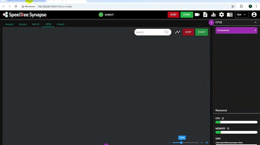
Task: Click the SpeeDBee Synapse logo
Action: tap(25, 15)
